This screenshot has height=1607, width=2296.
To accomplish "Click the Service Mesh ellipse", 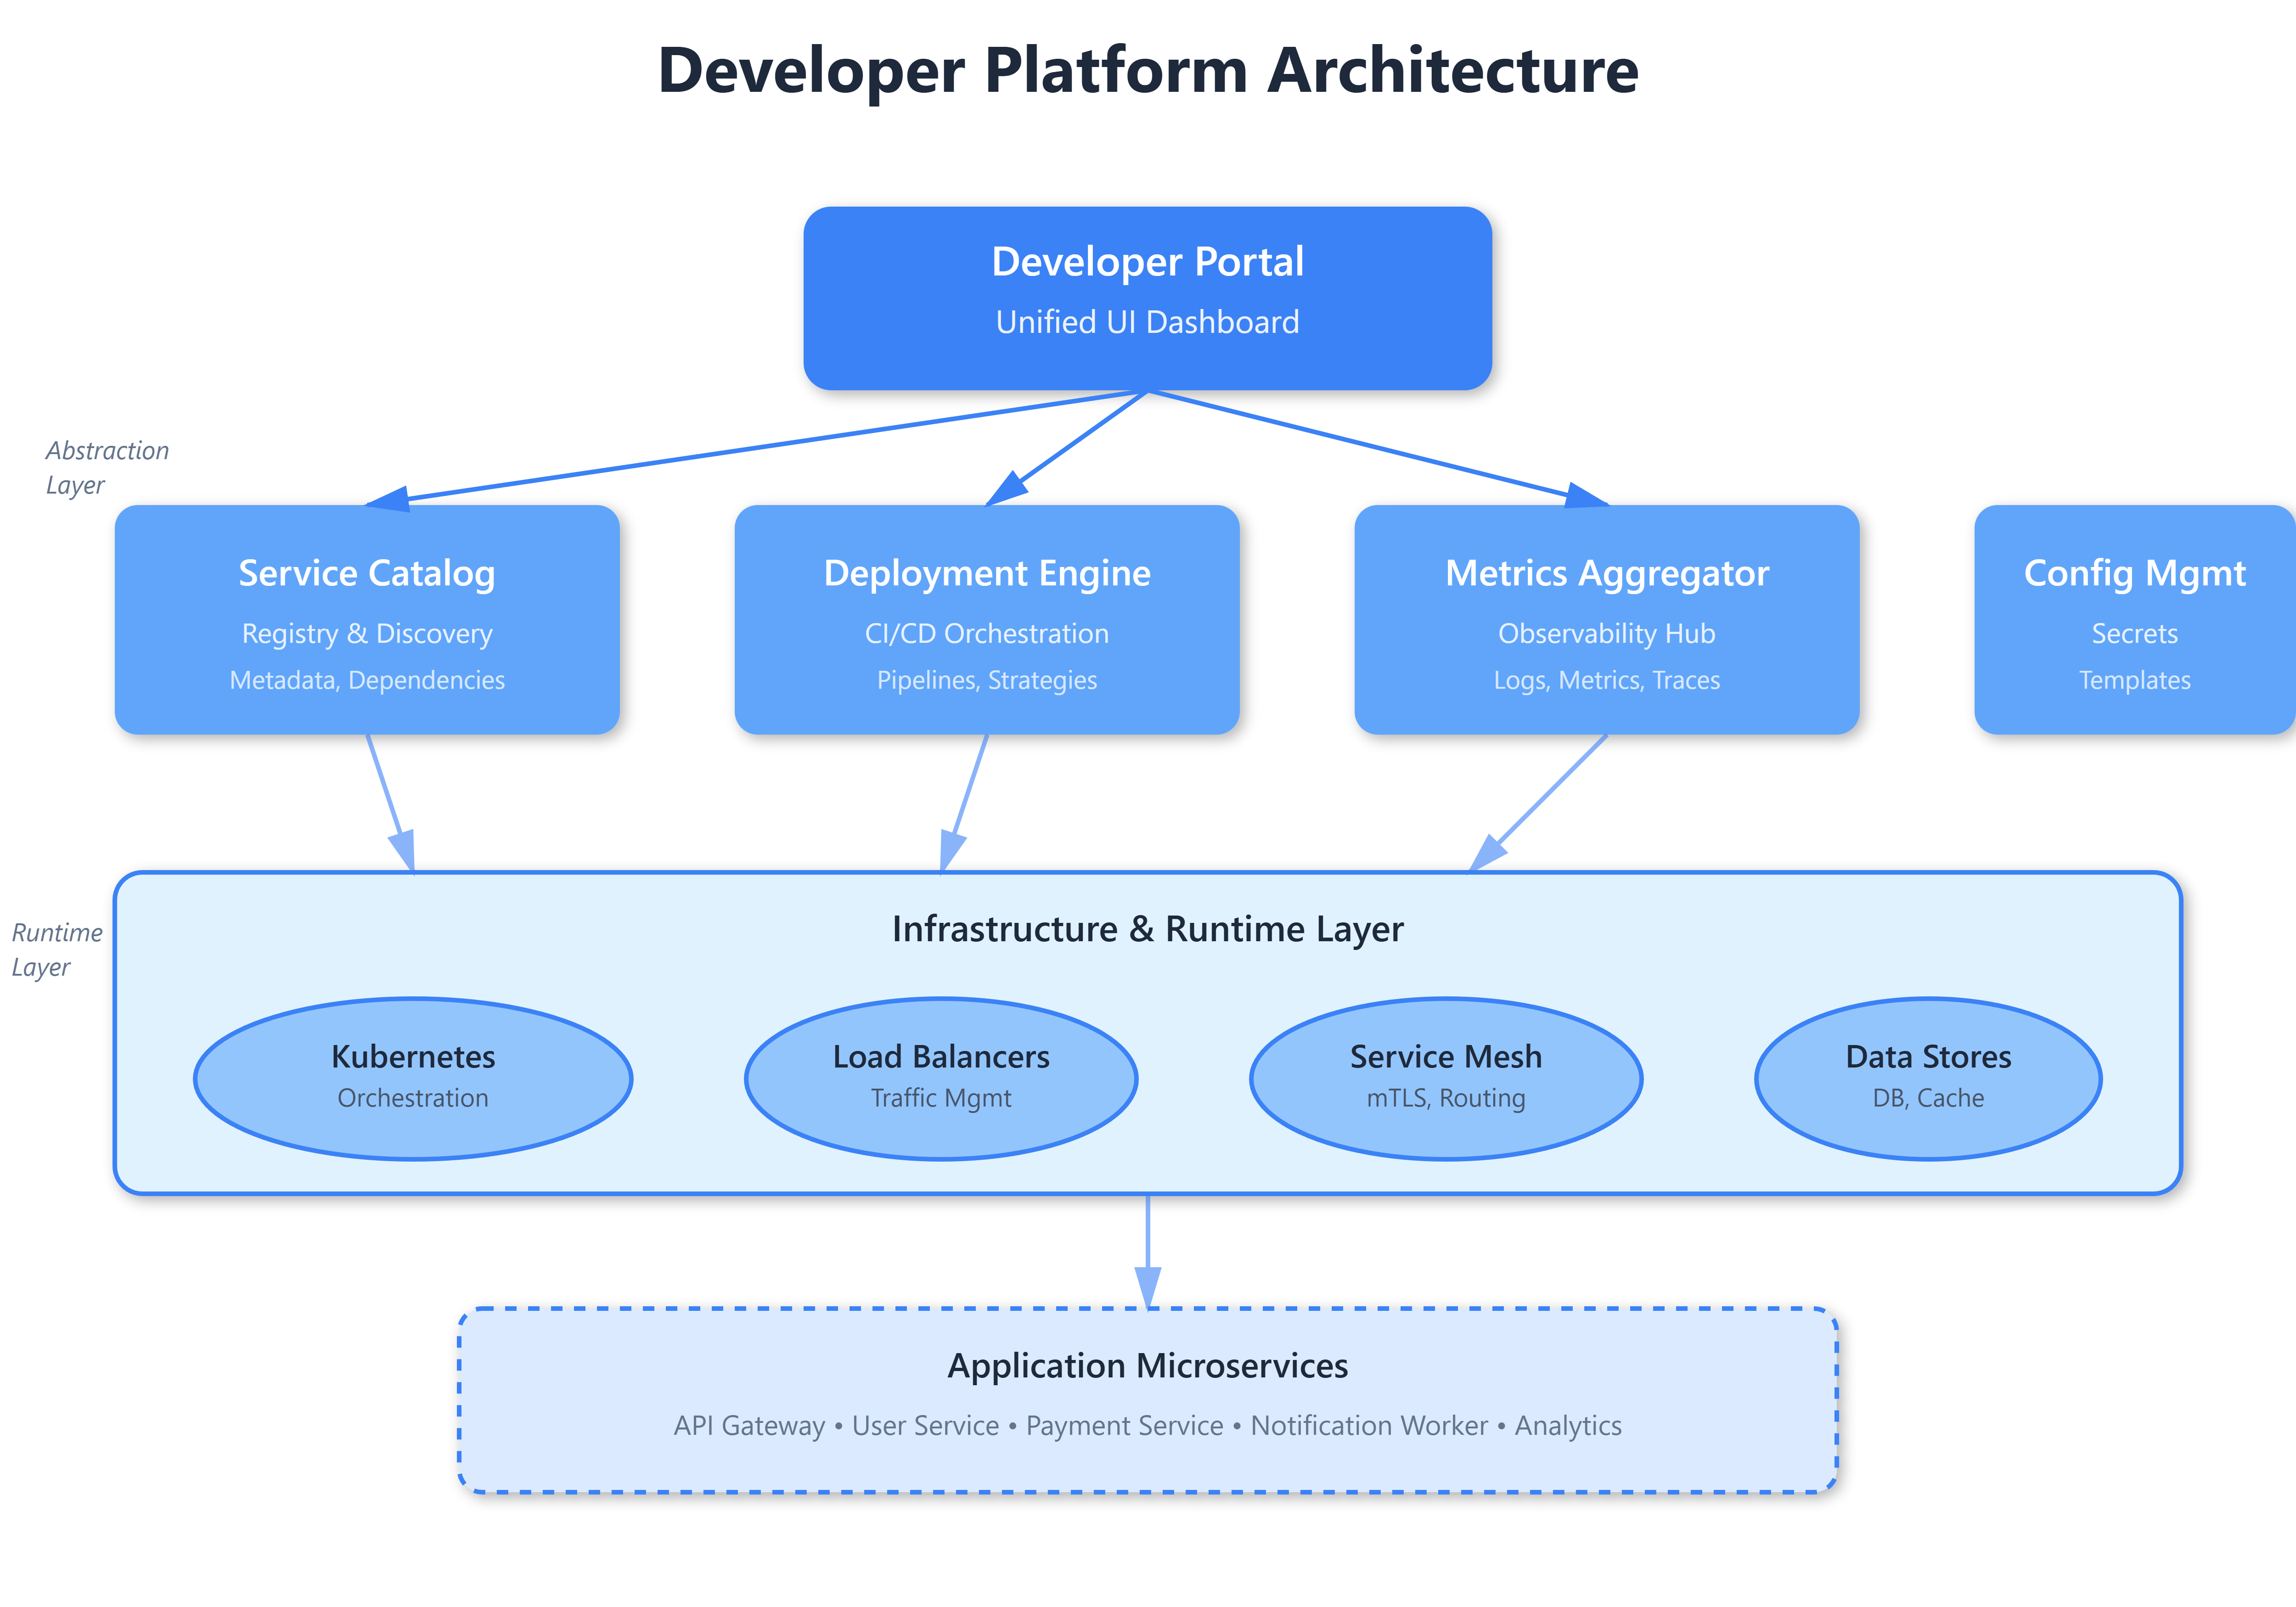I will pyautogui.click(x=1446, y=1078).
